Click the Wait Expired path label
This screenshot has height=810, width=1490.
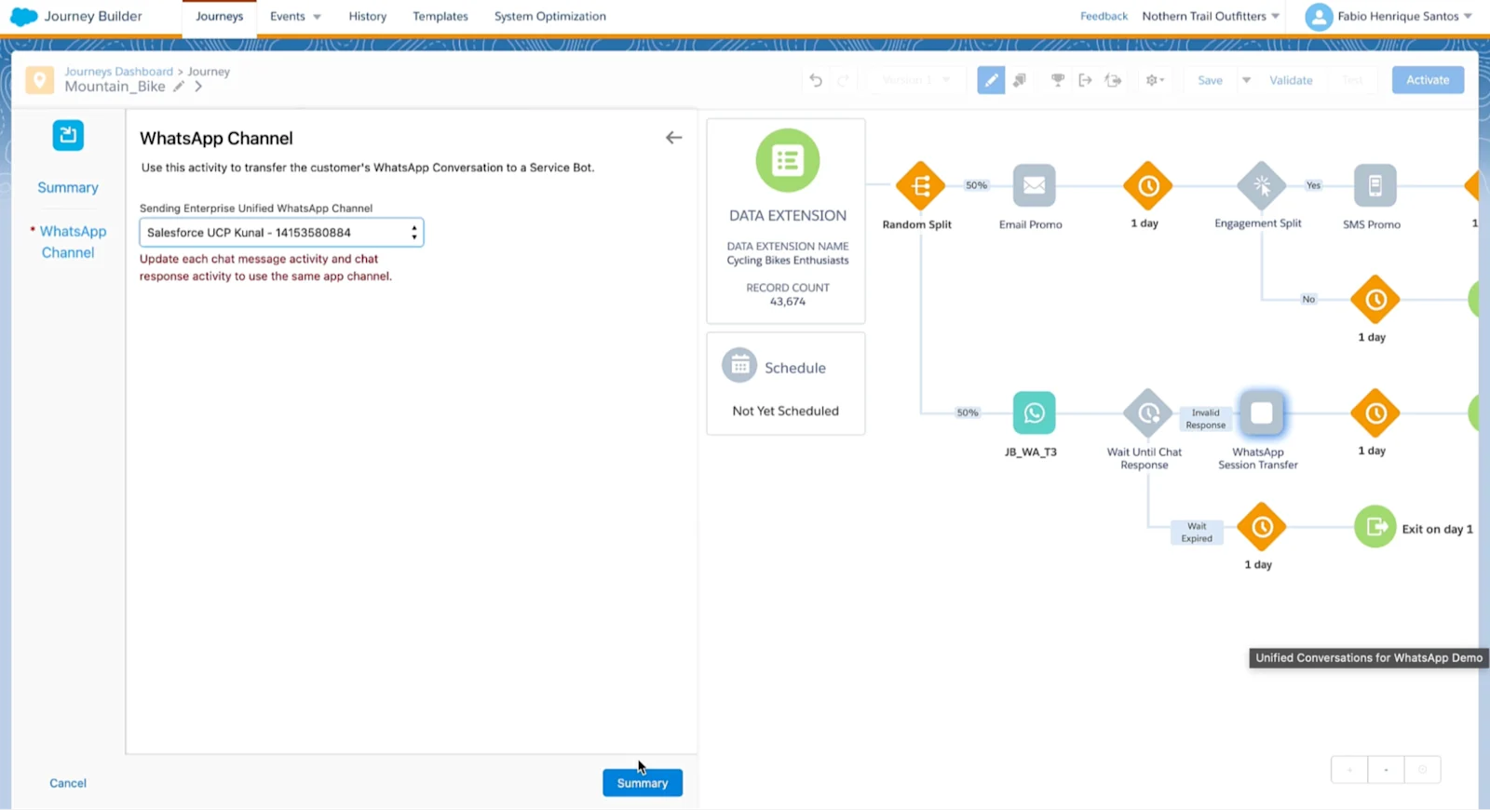point(1197,533)
